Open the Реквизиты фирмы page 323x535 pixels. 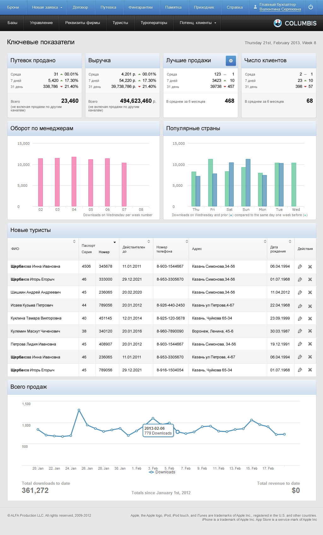pyautogui.click(x=82, y=23)
